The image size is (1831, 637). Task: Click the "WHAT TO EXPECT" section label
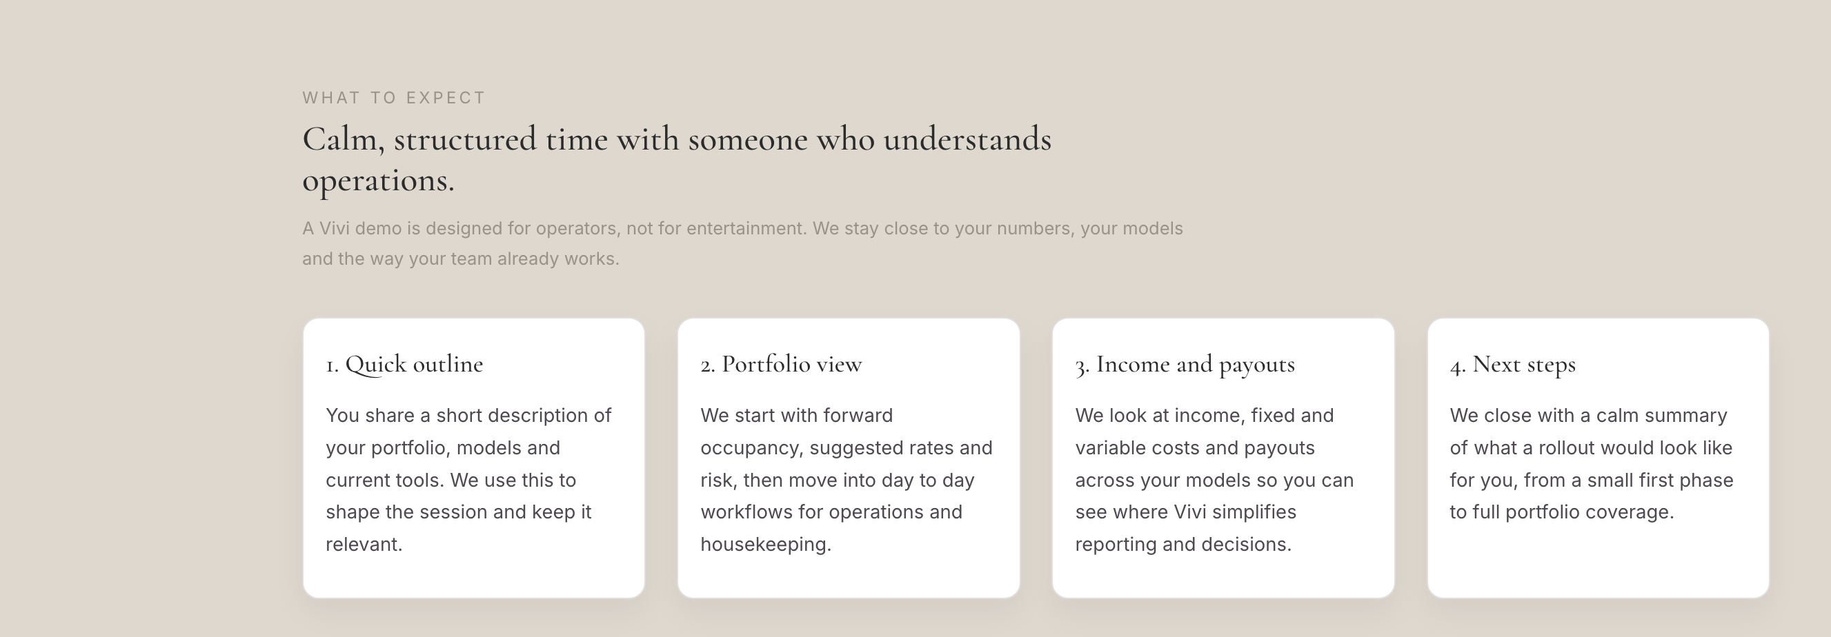(x=394, y=98)
